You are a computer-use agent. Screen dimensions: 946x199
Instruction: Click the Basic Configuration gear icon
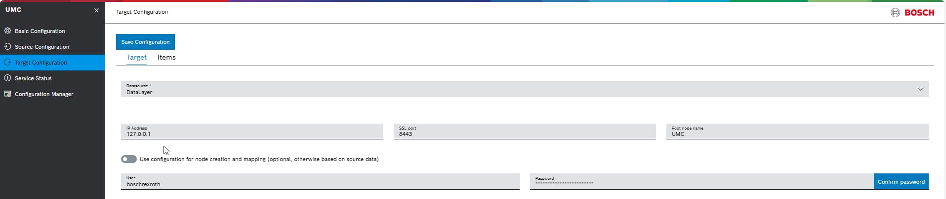(x=7, y=31)
